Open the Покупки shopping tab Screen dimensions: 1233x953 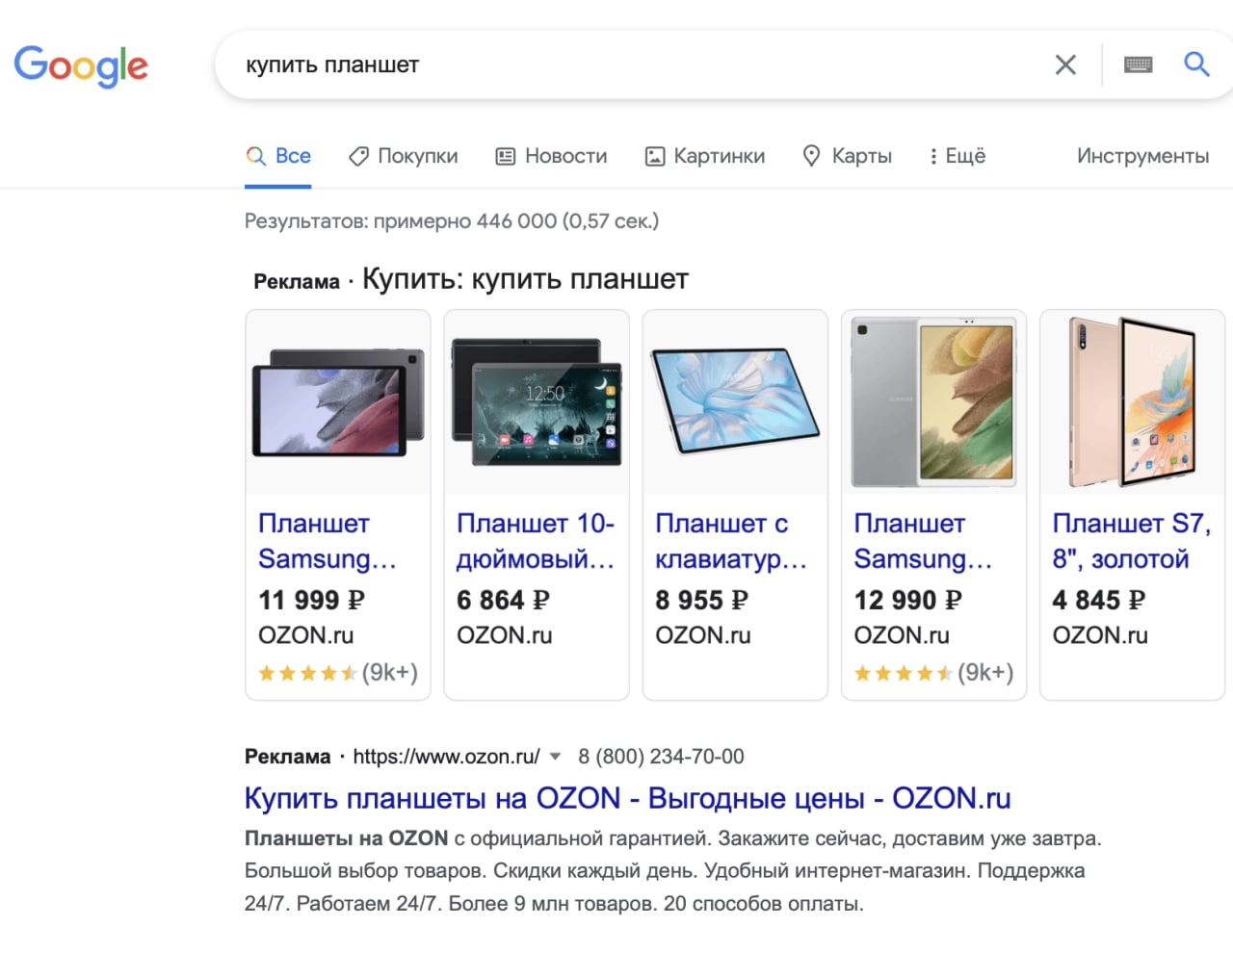click(404, 156)
